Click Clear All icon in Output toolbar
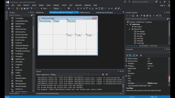Screen dimensions: 175x98 click(x=103, y=74)
